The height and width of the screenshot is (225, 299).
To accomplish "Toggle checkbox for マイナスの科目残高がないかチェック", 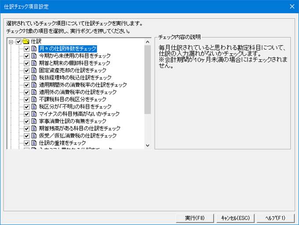I will (26, 114).
